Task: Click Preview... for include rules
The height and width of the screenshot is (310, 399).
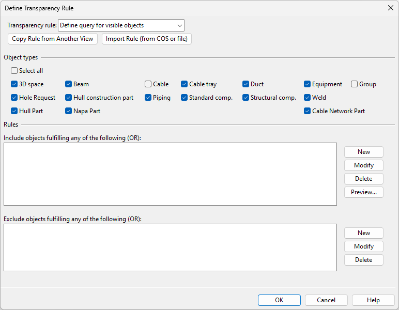Action: [364, 192]
